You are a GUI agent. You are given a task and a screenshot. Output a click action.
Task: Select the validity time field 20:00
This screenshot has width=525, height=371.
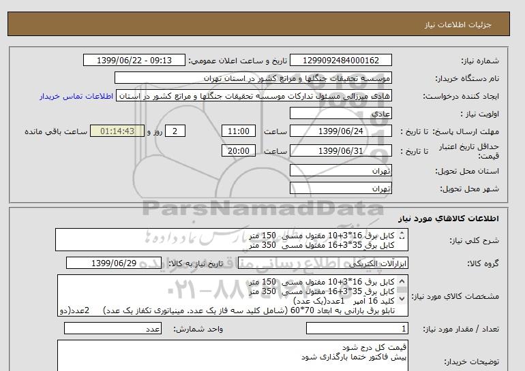point(239,150)
